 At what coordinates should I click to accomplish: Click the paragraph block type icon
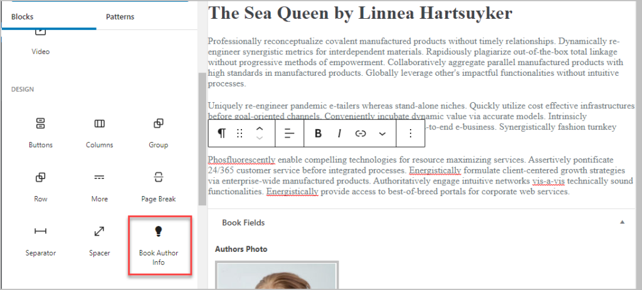tap(221, 133)
